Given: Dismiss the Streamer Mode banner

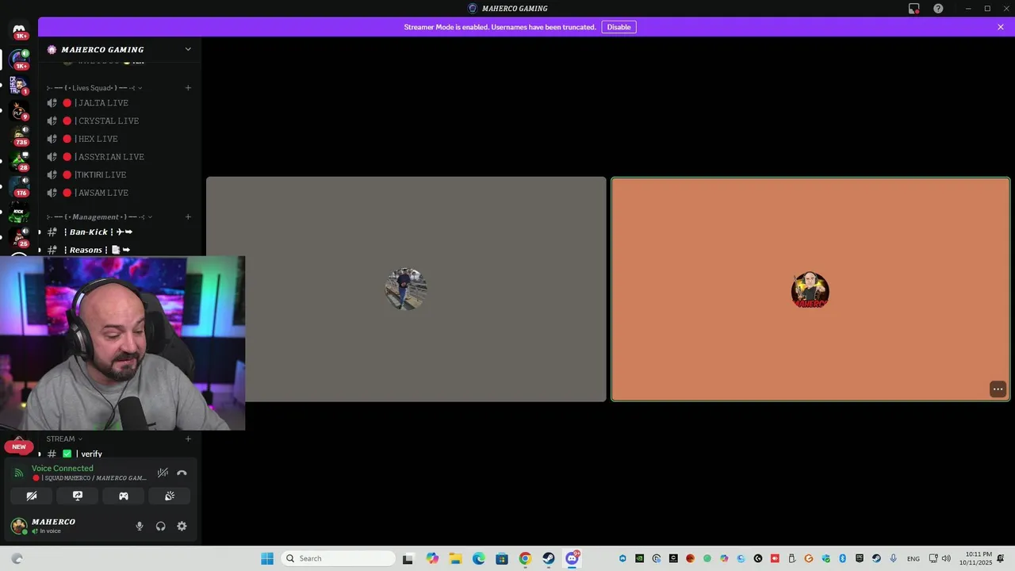Looking at the screenshot, I should tap(1001, 27).
